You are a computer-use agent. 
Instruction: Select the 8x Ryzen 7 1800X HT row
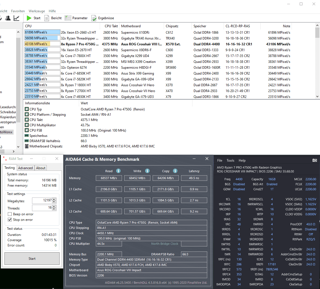(x=158, y=85)
